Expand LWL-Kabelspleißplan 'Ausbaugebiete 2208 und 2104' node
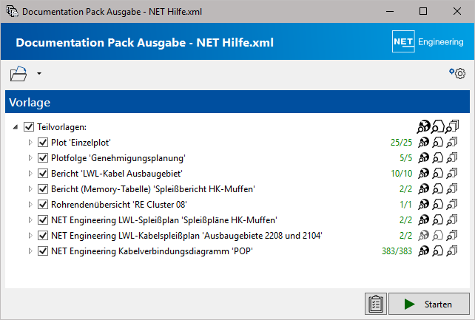The height and width of the screenshot is (320, 475). tap(30, 236)
